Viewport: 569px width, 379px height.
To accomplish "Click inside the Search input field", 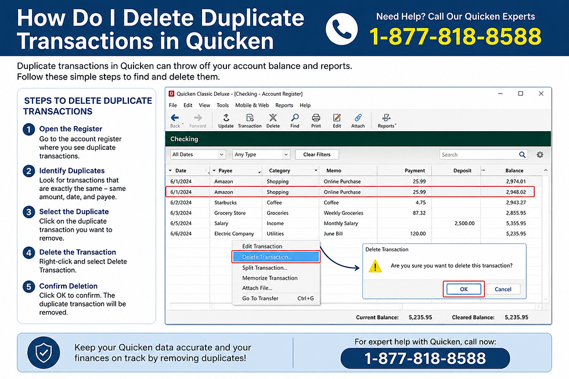I will coord(478,155).
